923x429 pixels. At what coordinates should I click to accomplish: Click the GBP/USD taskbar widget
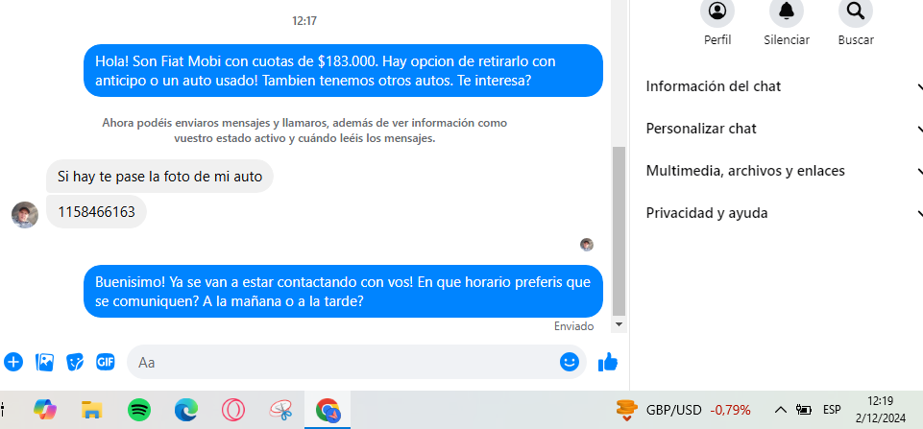[684, 410]
